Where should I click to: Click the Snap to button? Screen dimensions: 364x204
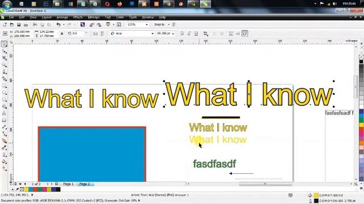click(x=159, y=24)
